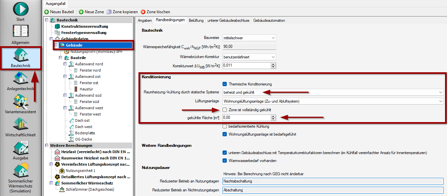Increase gekühlte Fläche with up arrow
This screenshot has width=447, height=196.
click(273, 116)
